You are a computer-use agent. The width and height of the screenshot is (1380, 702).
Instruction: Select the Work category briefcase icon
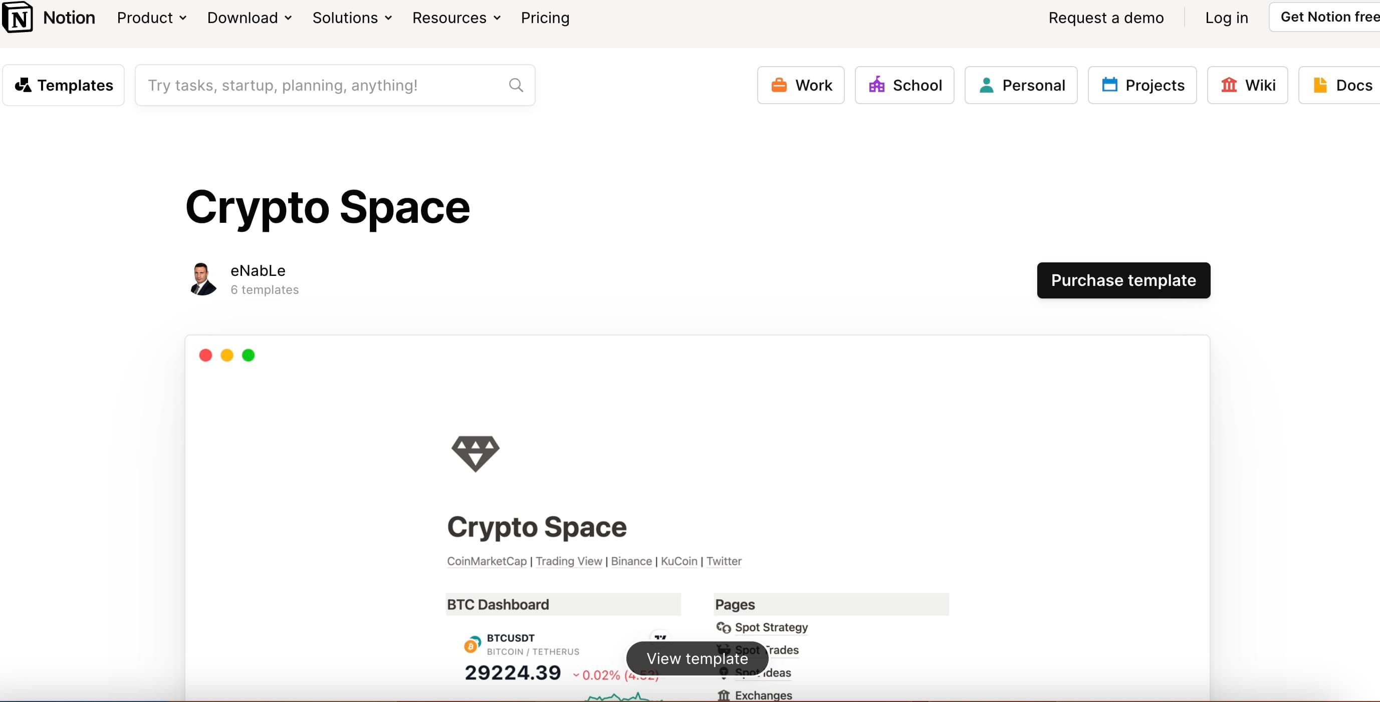coord(780,85)
